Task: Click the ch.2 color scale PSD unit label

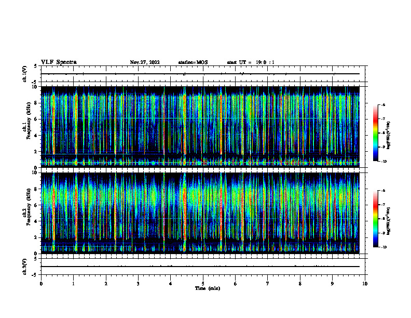Action: (389, 221)
